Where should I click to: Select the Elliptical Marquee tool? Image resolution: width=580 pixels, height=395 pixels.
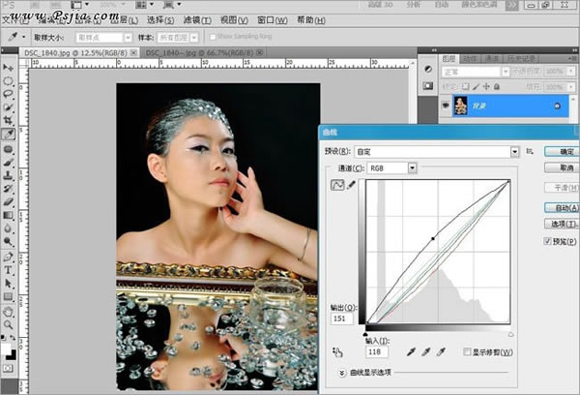(x=8, y=80)
